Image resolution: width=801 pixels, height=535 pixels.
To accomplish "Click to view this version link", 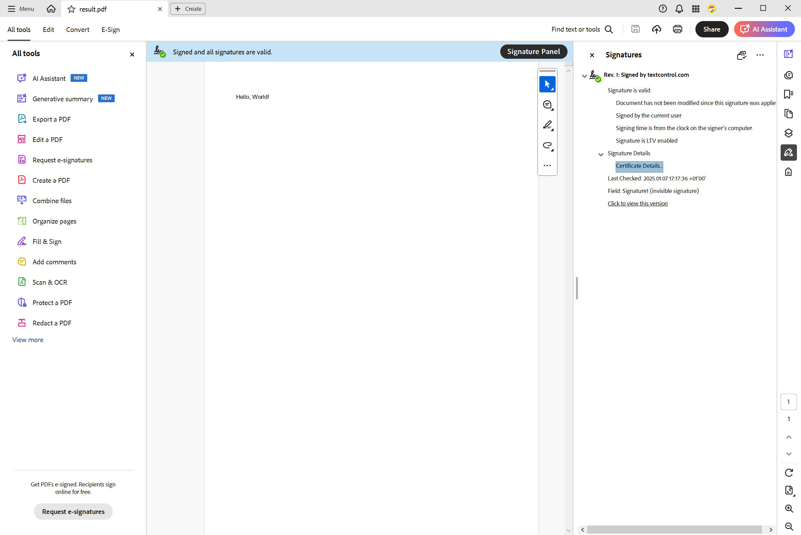I will pyautogui.click(x=638, y=203).
